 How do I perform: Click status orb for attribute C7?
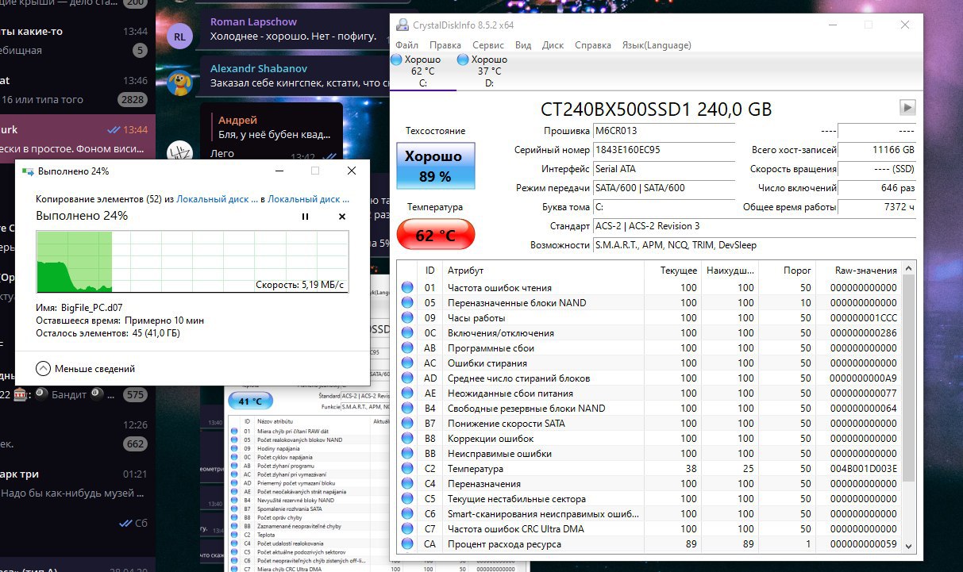click(407, 529)
